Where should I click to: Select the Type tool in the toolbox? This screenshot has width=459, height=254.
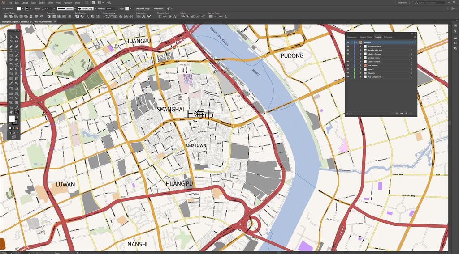pyautogui.click(x=11, y=51)
